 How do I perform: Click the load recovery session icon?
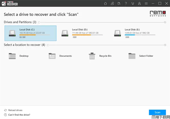pyautogui.click(x=119, y=3)
